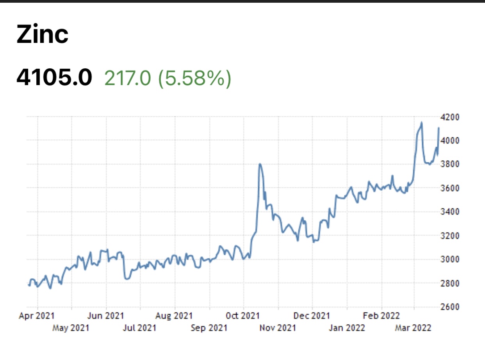
Task: Click the Apr 2021 axis label
Action: tap(37, 316)
